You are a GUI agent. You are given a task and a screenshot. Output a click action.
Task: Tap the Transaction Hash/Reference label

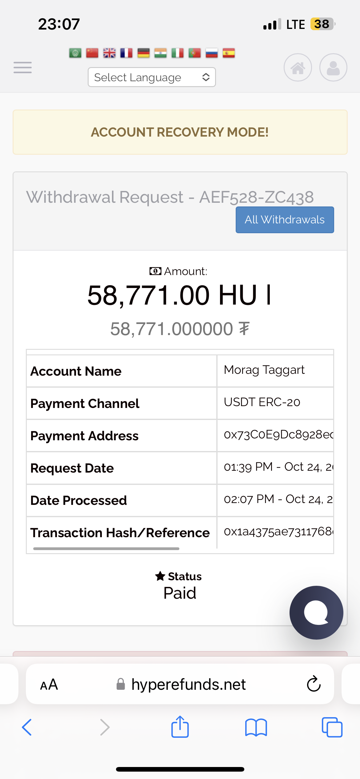(120, 533)
